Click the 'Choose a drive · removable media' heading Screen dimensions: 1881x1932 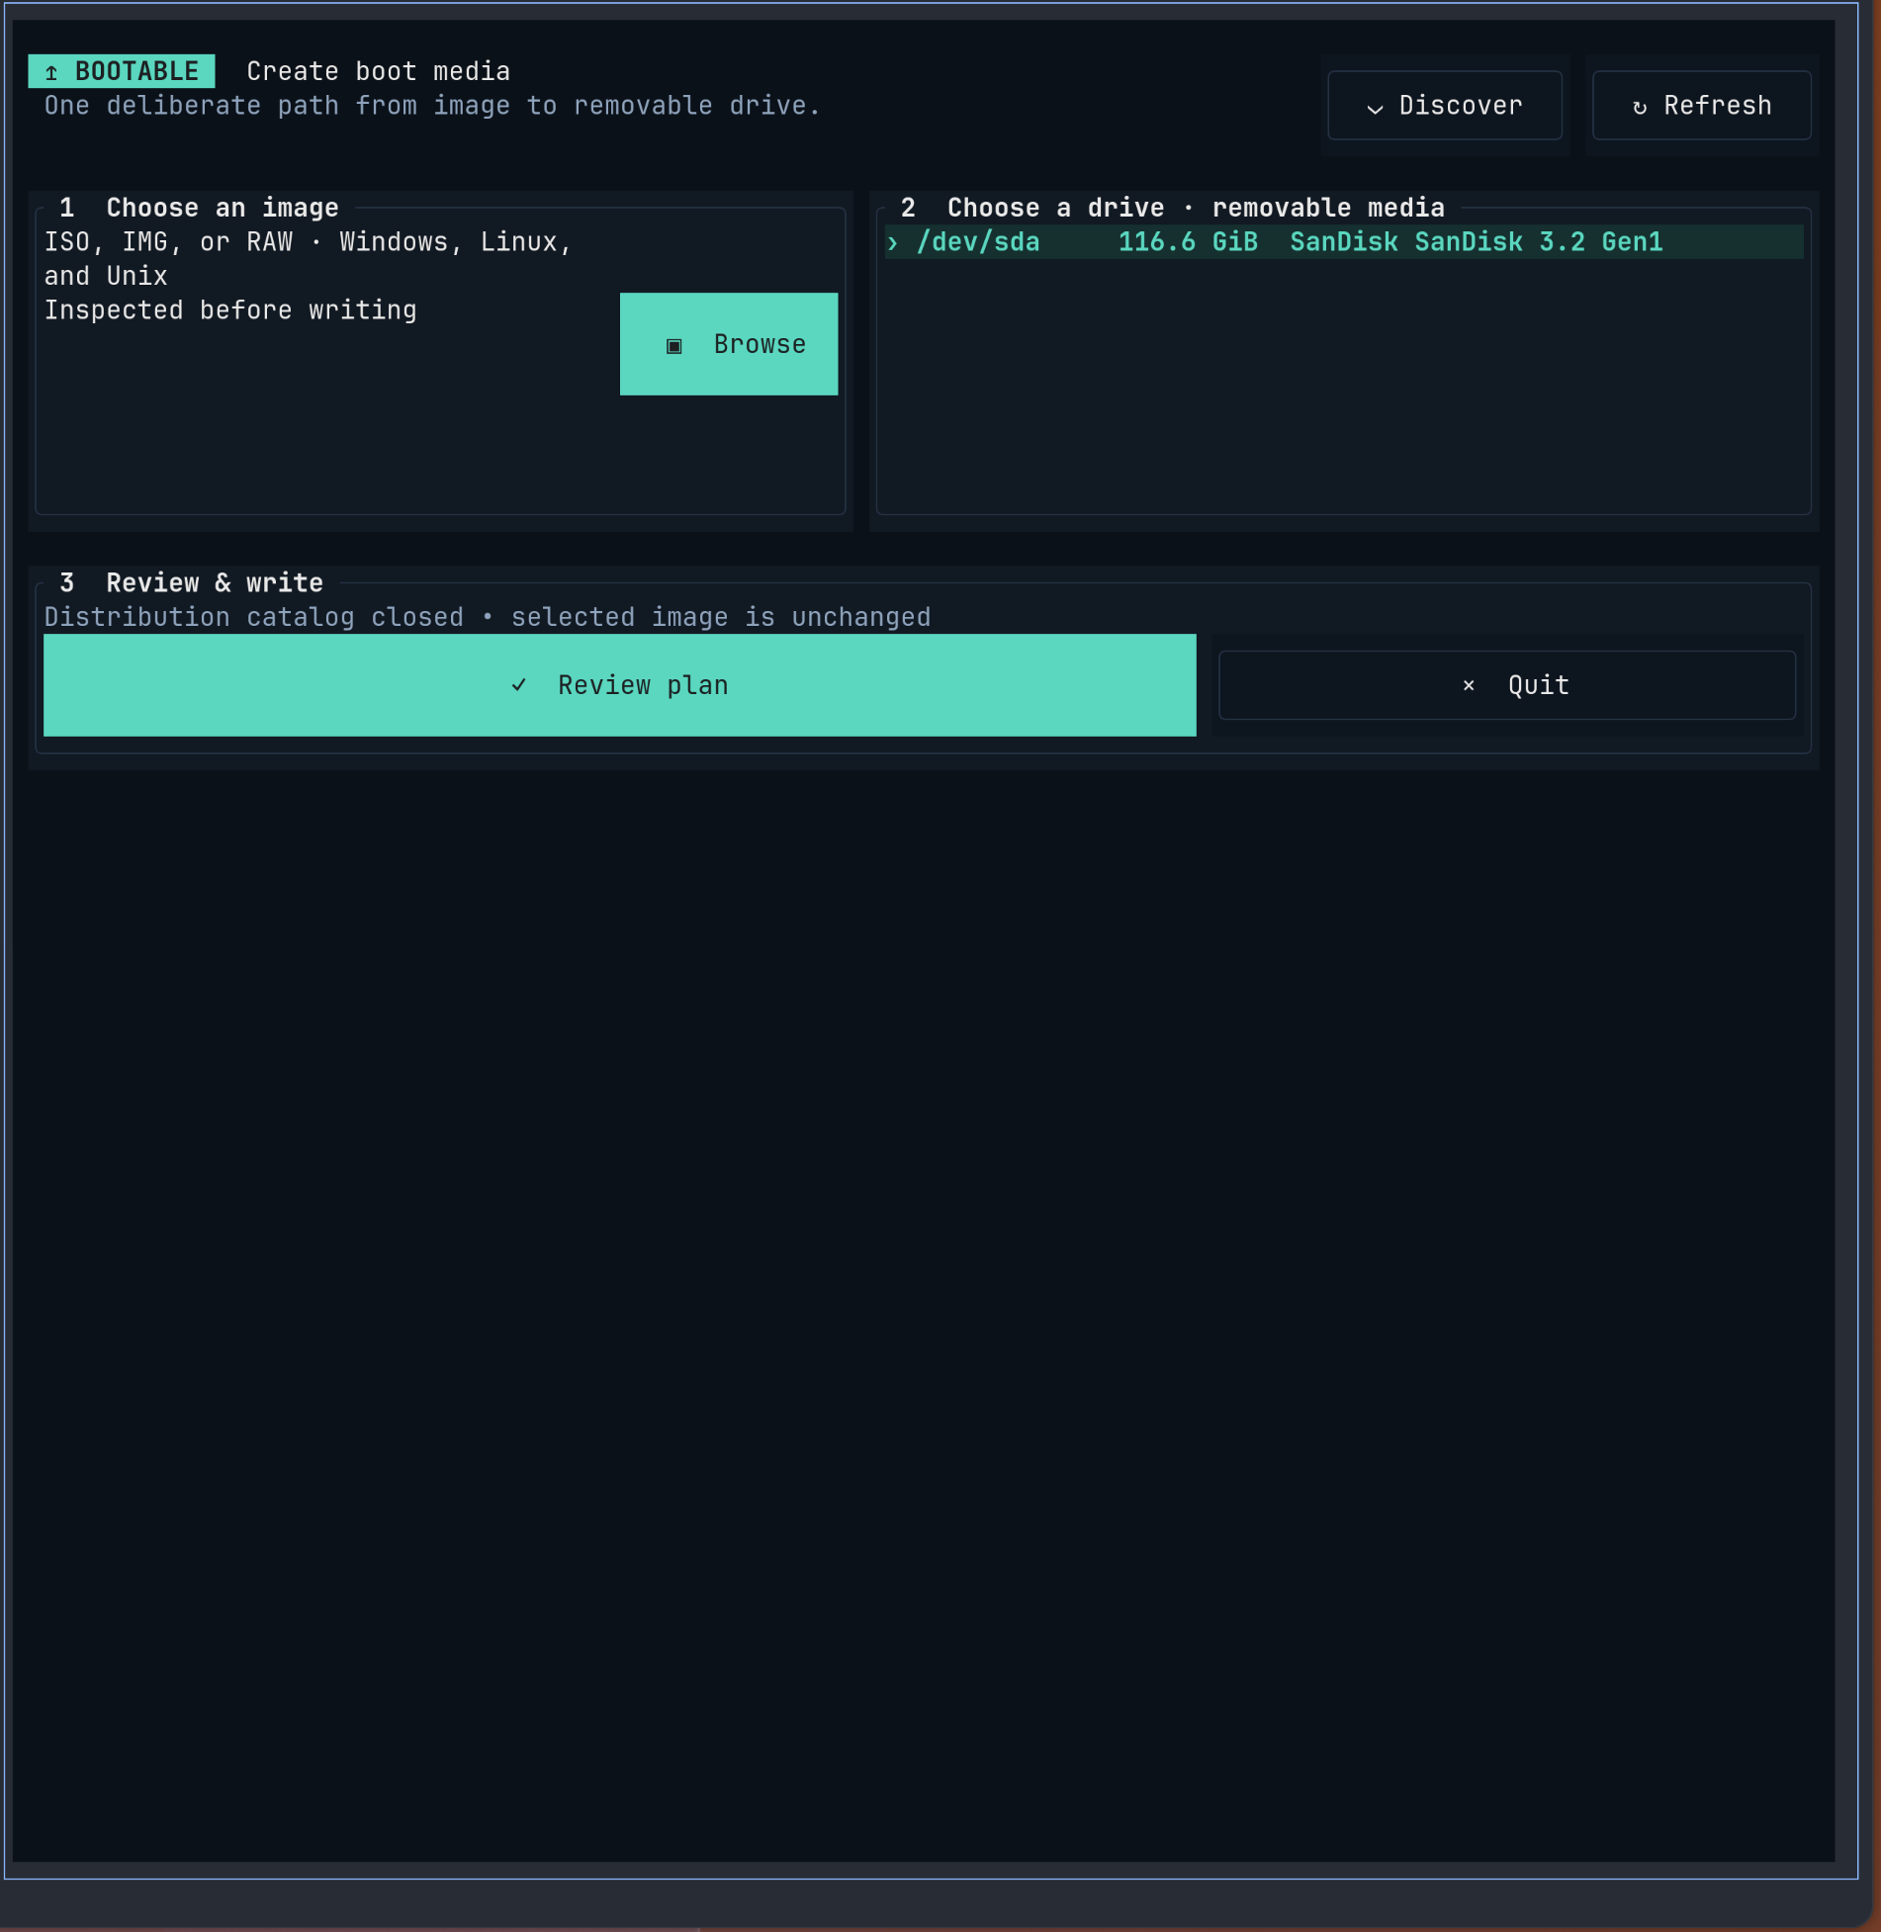tap(1196, 208)
